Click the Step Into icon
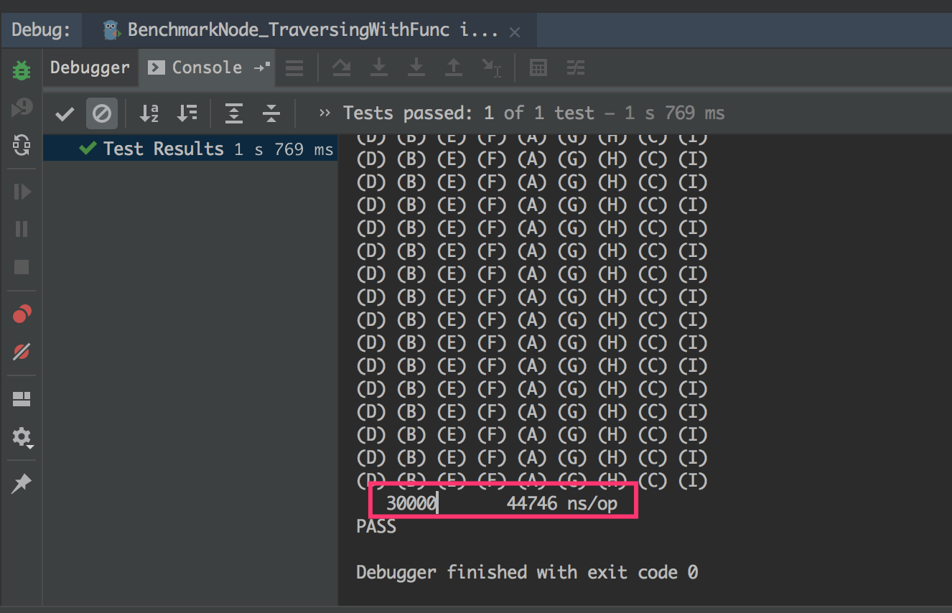The width and height of the screenshot is (952, 613). point(379,68)
